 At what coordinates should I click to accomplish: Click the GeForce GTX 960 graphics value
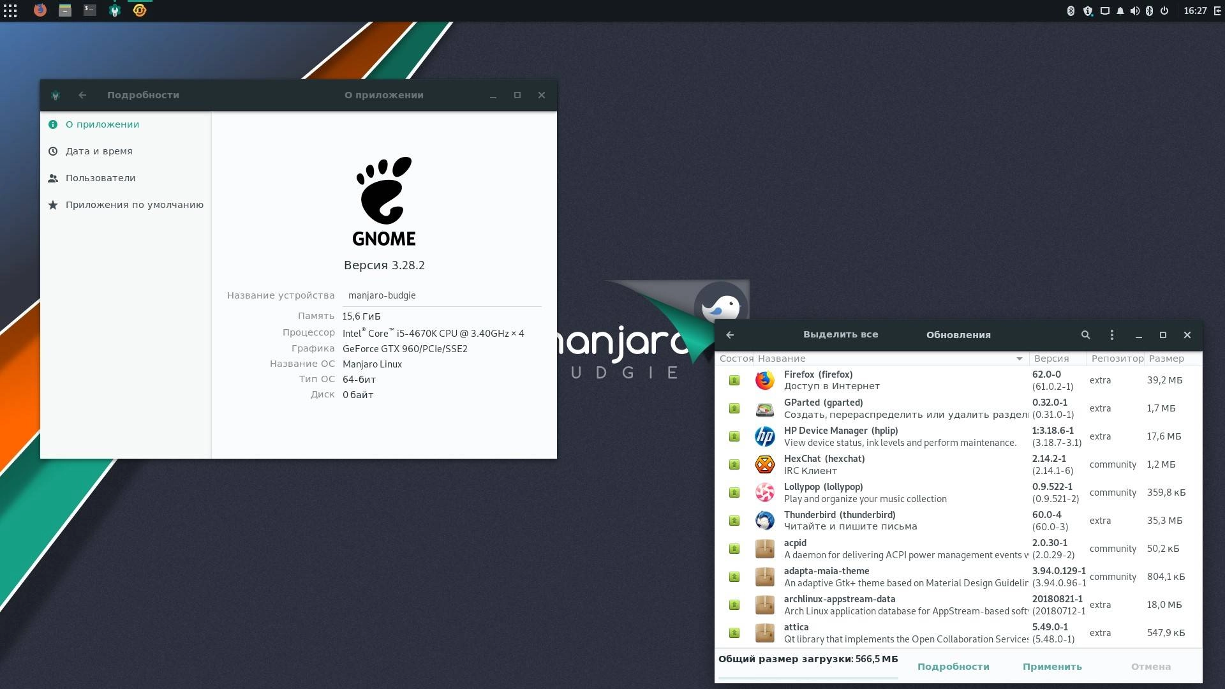pyautogui.click(x=405, y=349)
